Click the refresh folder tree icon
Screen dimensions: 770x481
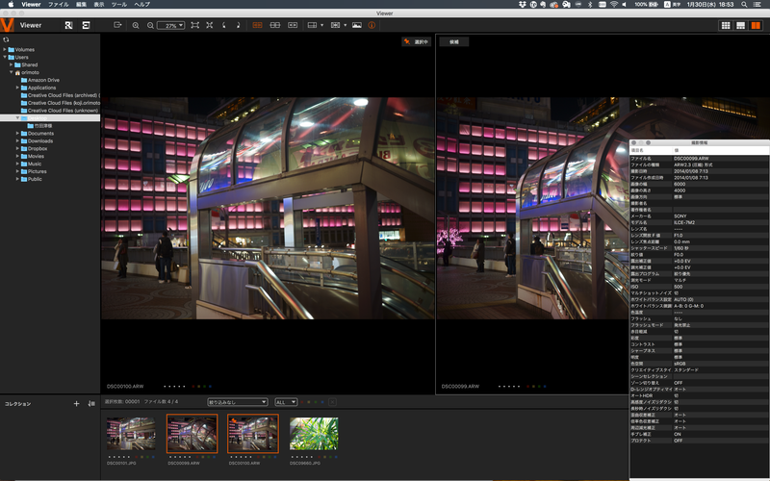tap(6, 39)
